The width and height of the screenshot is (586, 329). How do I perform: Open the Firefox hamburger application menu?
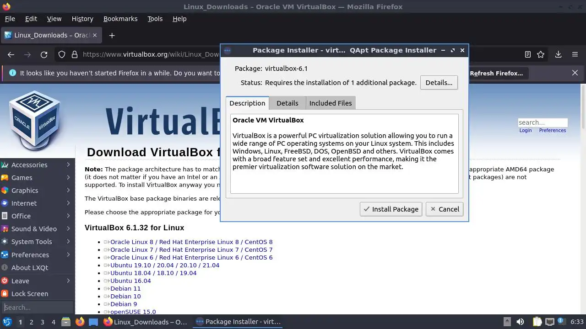pos(575,54)
